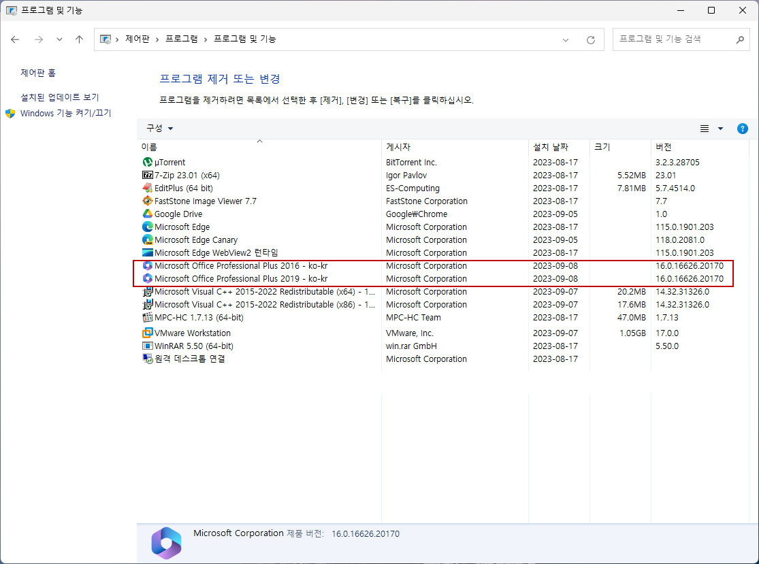Expand chevron after 제어판 in breadcrumb
Screen dimensions: 759x564
click(157, 39)
